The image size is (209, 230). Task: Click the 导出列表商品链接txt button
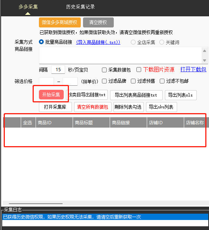coord(136,95)
